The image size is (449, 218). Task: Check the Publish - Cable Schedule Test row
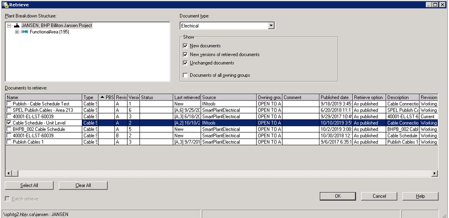9,104
